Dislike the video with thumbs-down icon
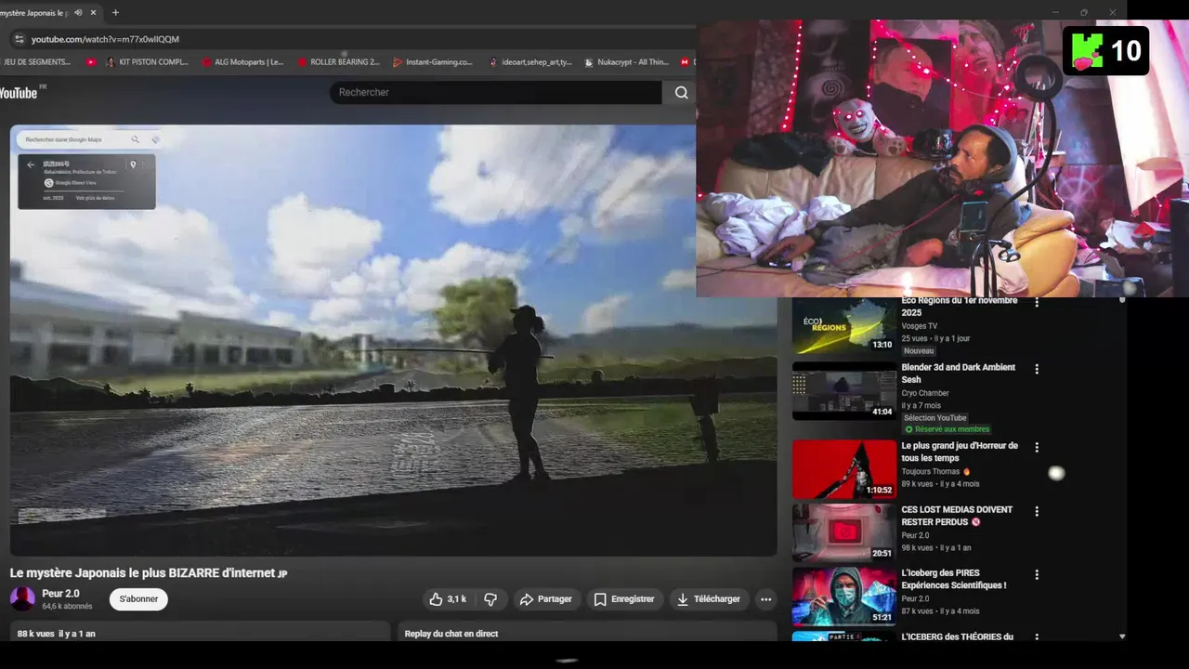The height and width of the screenshot is (669, 1189). 490,599
